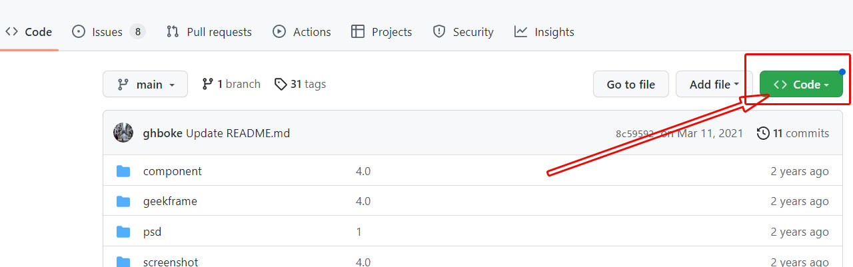View the 1 branch link
This screenshot has width=853, height=267.
pyautogui.click(x=231, y=84)
